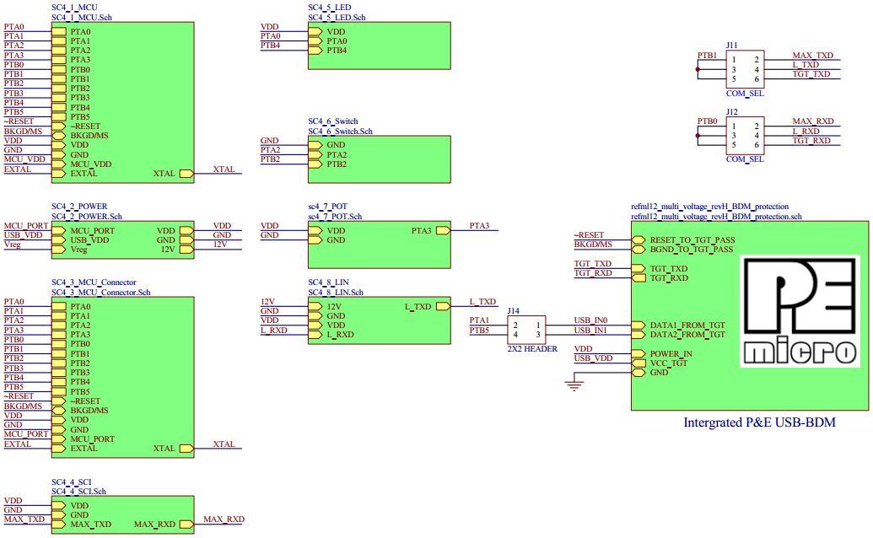
Task: Click MAX_RXD output port on SC4_4_SCI block
Action: pyautogui.click(x=186, y=525)
